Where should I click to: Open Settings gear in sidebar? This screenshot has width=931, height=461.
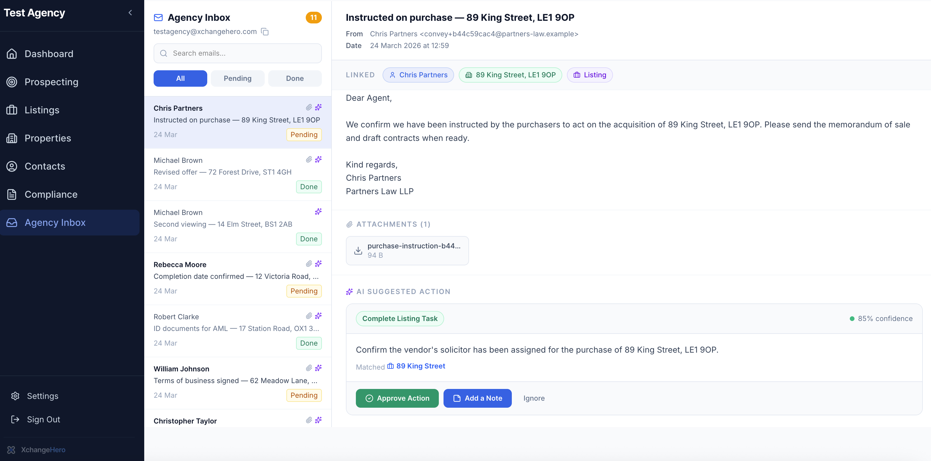[x=15, y=396]
